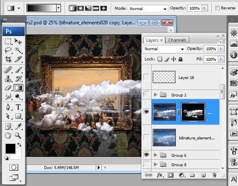Toggle Quick Mask mode

point(14,167)
